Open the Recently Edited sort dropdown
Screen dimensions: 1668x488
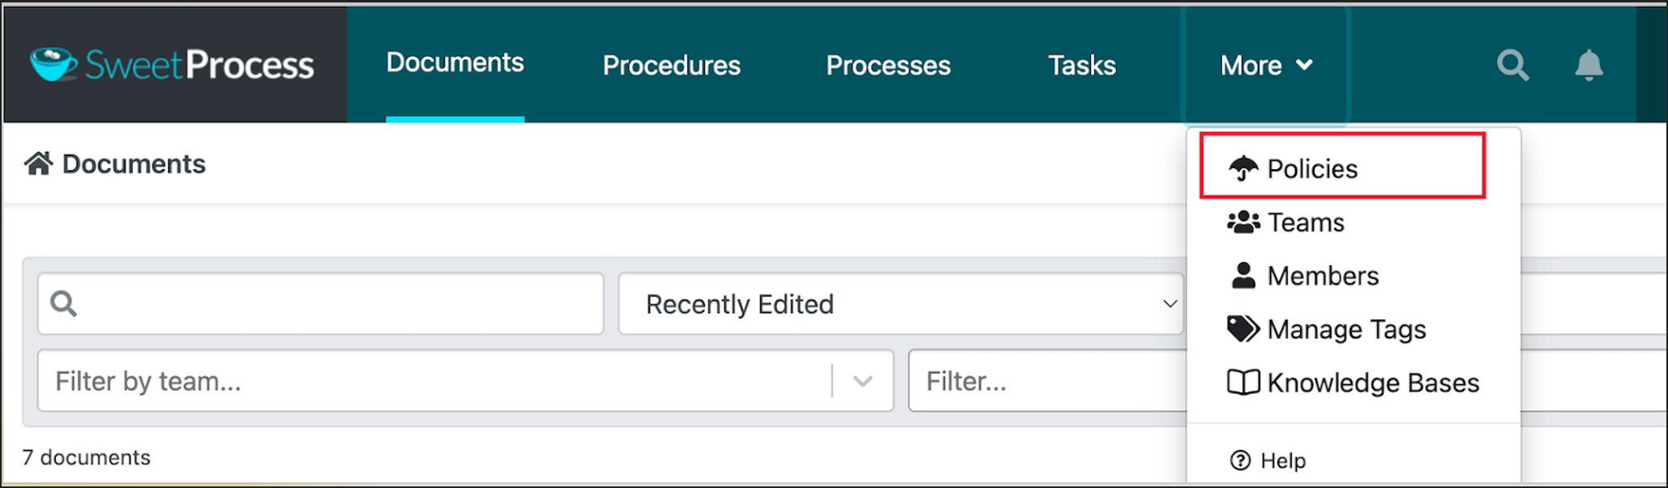tap(900, 304)
